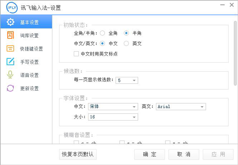Click the 应用 button
The width and height of the screenshot is (238, 165).
coord(218,154)
